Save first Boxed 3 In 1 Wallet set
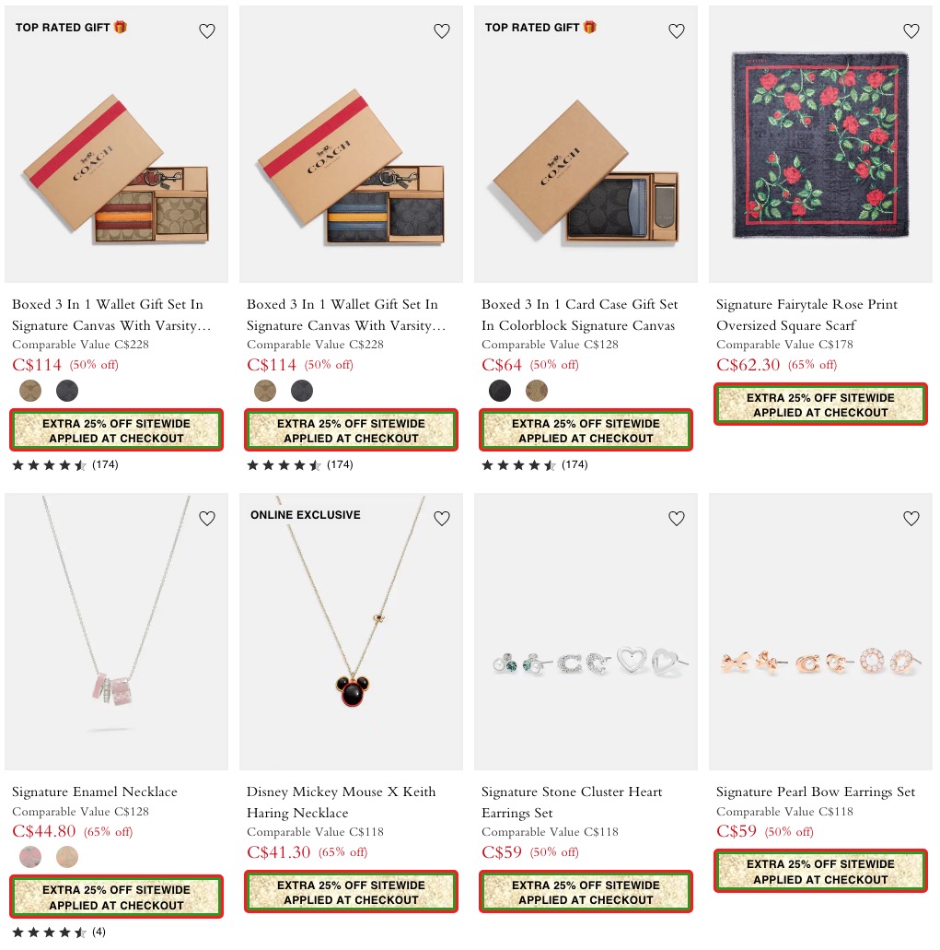Screen dimensions: 940x950 coord(207,31)
